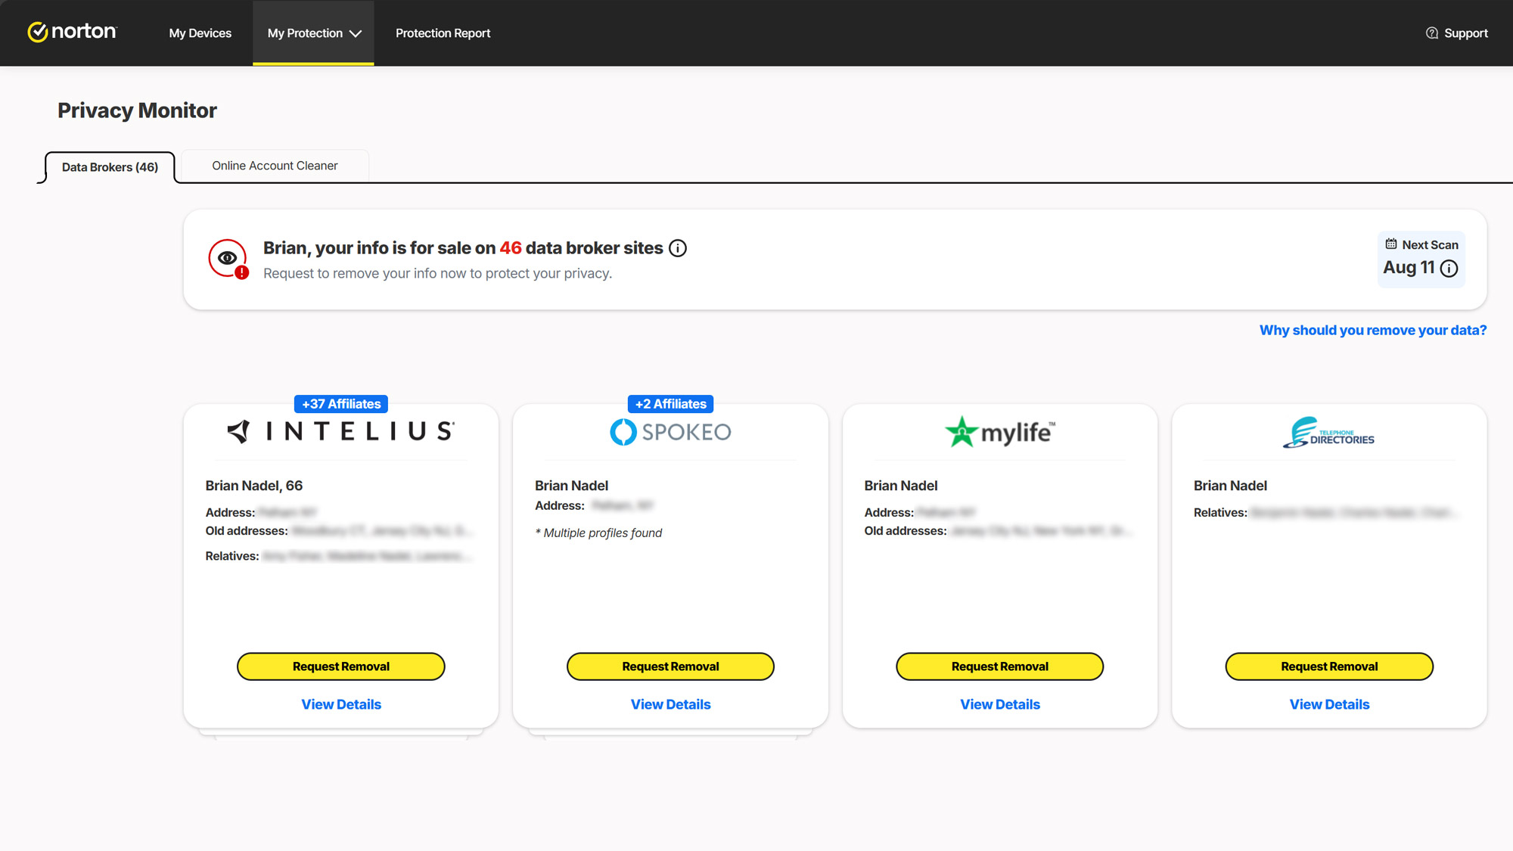Switch to the Online Account Cleaner tab
Viewport: 1513px width, 851px height.
click(275, 166)
